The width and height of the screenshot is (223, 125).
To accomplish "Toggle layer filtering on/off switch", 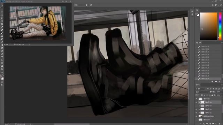I will coord(222,88).
